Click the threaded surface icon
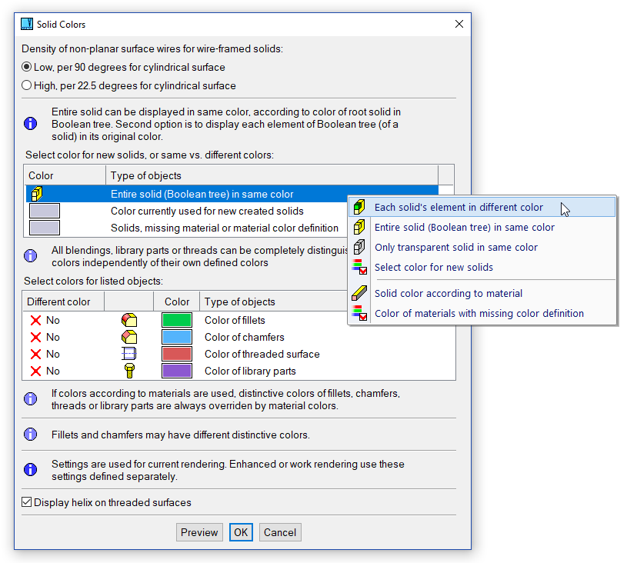The height and width of the screenshot is (563, 627). click(x=129, y=354)
